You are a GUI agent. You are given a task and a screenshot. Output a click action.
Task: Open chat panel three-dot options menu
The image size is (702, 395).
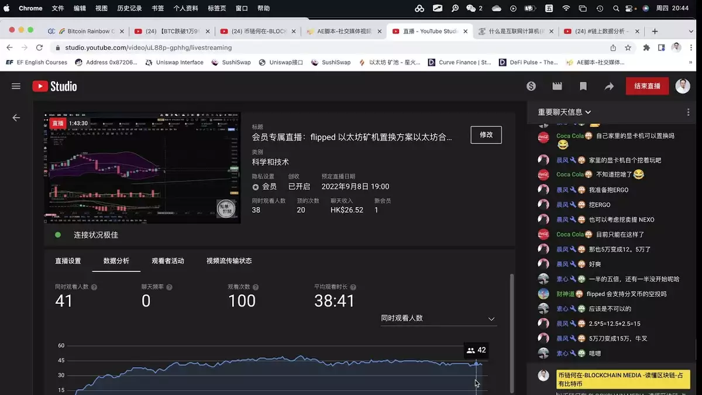click(688, 112)
